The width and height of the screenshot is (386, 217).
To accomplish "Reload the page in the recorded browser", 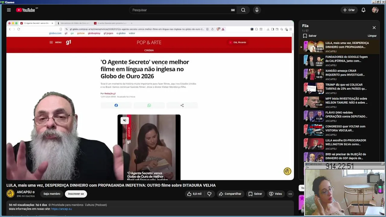I will (19, 29).
